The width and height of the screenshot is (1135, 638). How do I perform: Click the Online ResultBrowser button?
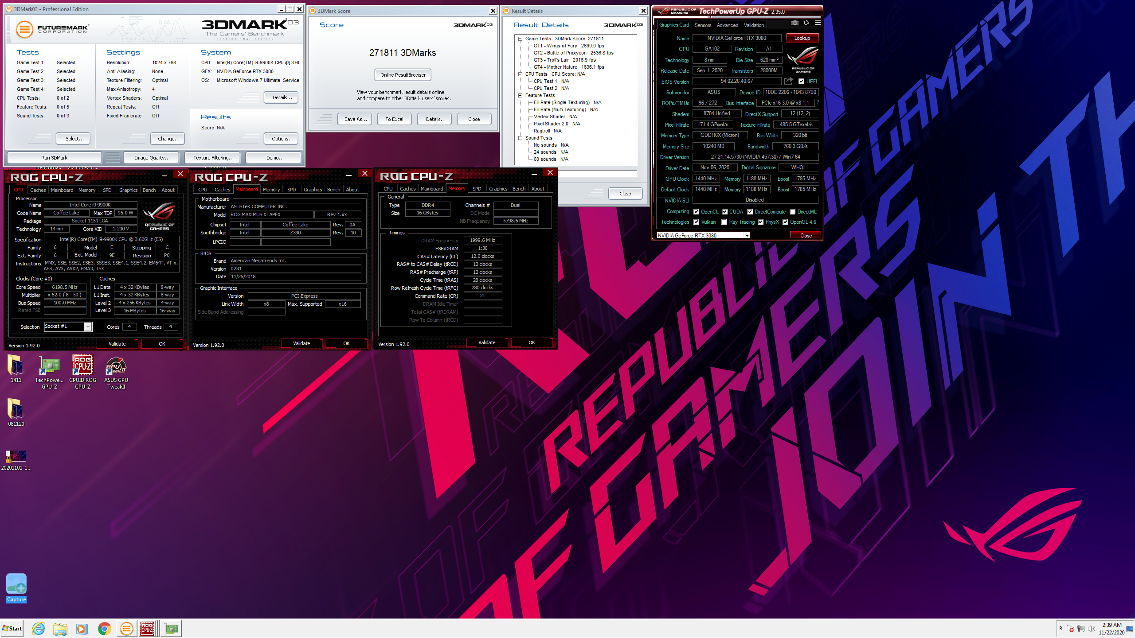click(x=403, y=75)
